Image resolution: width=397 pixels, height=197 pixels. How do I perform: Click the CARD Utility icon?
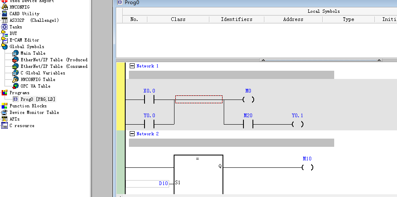[5, 14]
